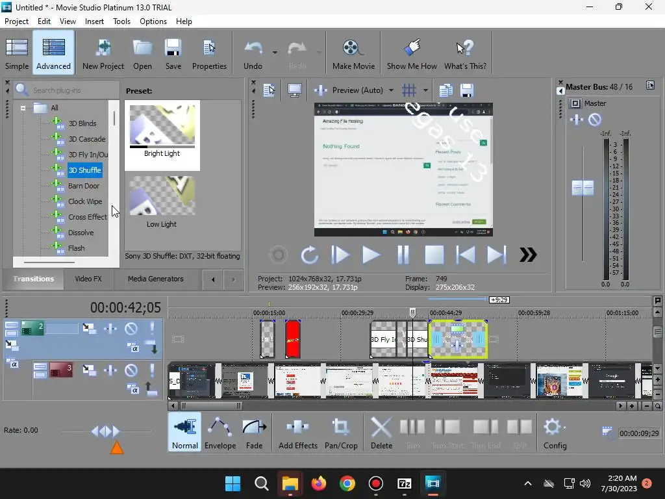Open Show Me How tutorials
The width and height of the screenshot is (665, 499).
pyautogui.click(x=412, y=53)
